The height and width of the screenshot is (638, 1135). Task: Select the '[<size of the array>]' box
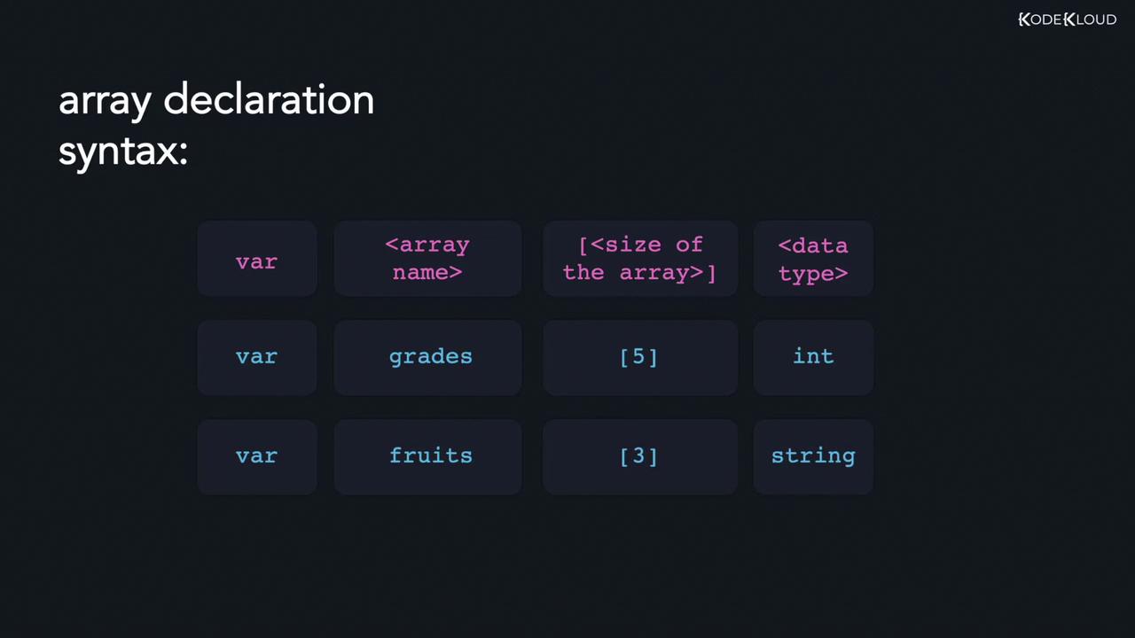pos(639,259)
